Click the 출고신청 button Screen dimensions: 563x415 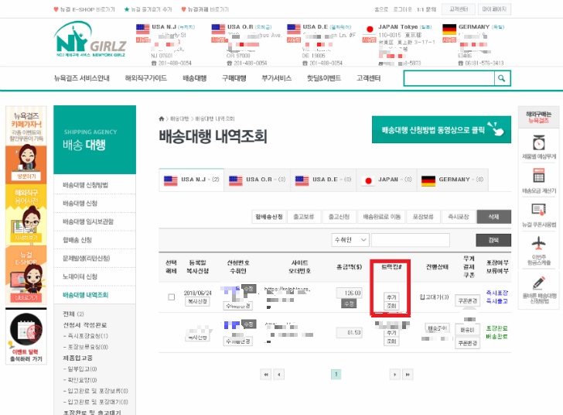[x=339, y=217]
